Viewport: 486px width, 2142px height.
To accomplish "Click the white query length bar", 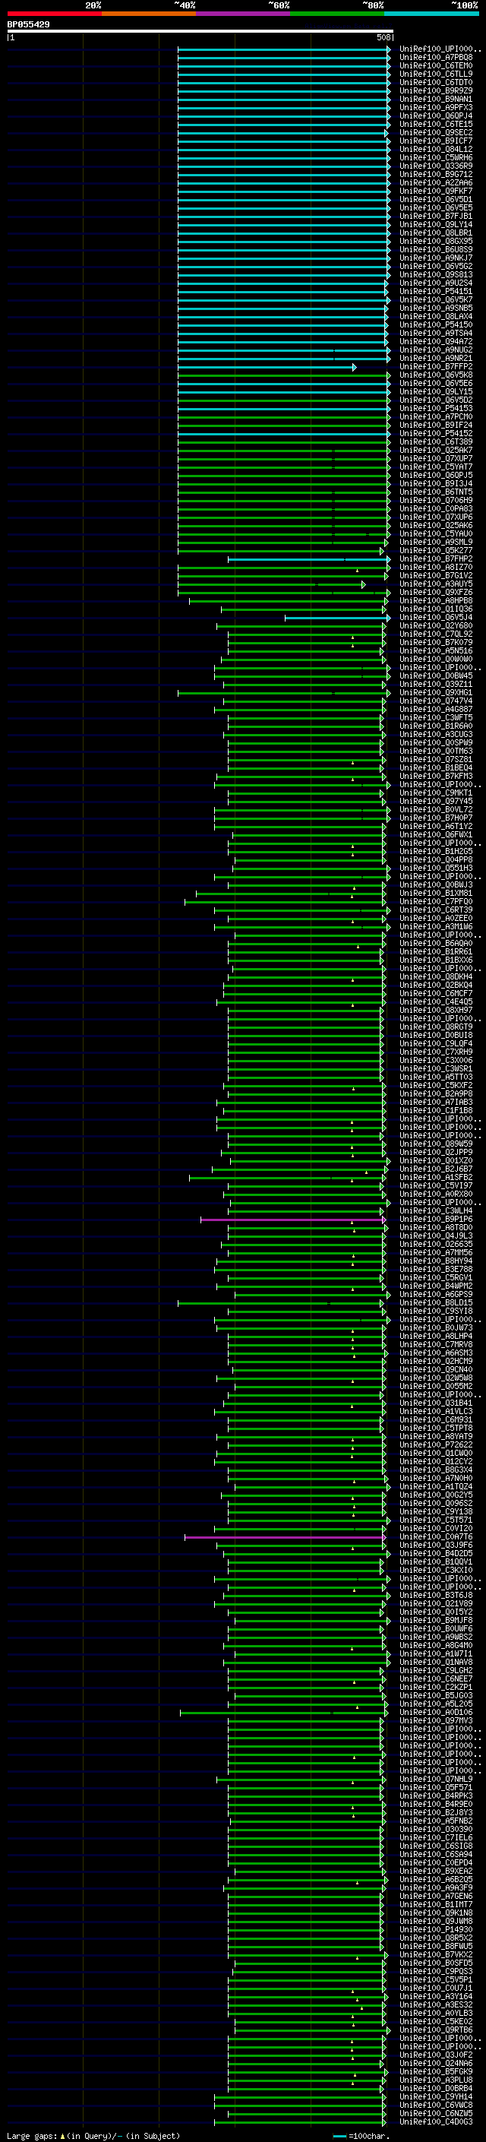I will [200, 32].
